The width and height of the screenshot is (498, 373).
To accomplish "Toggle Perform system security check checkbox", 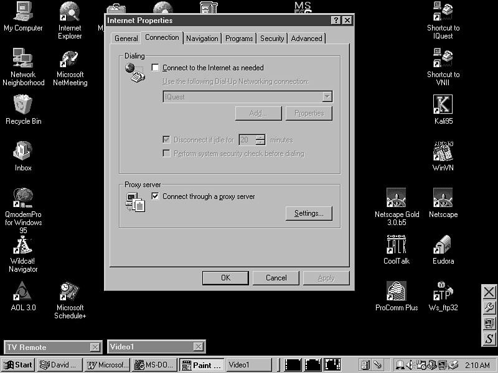I will click(166, 154).
